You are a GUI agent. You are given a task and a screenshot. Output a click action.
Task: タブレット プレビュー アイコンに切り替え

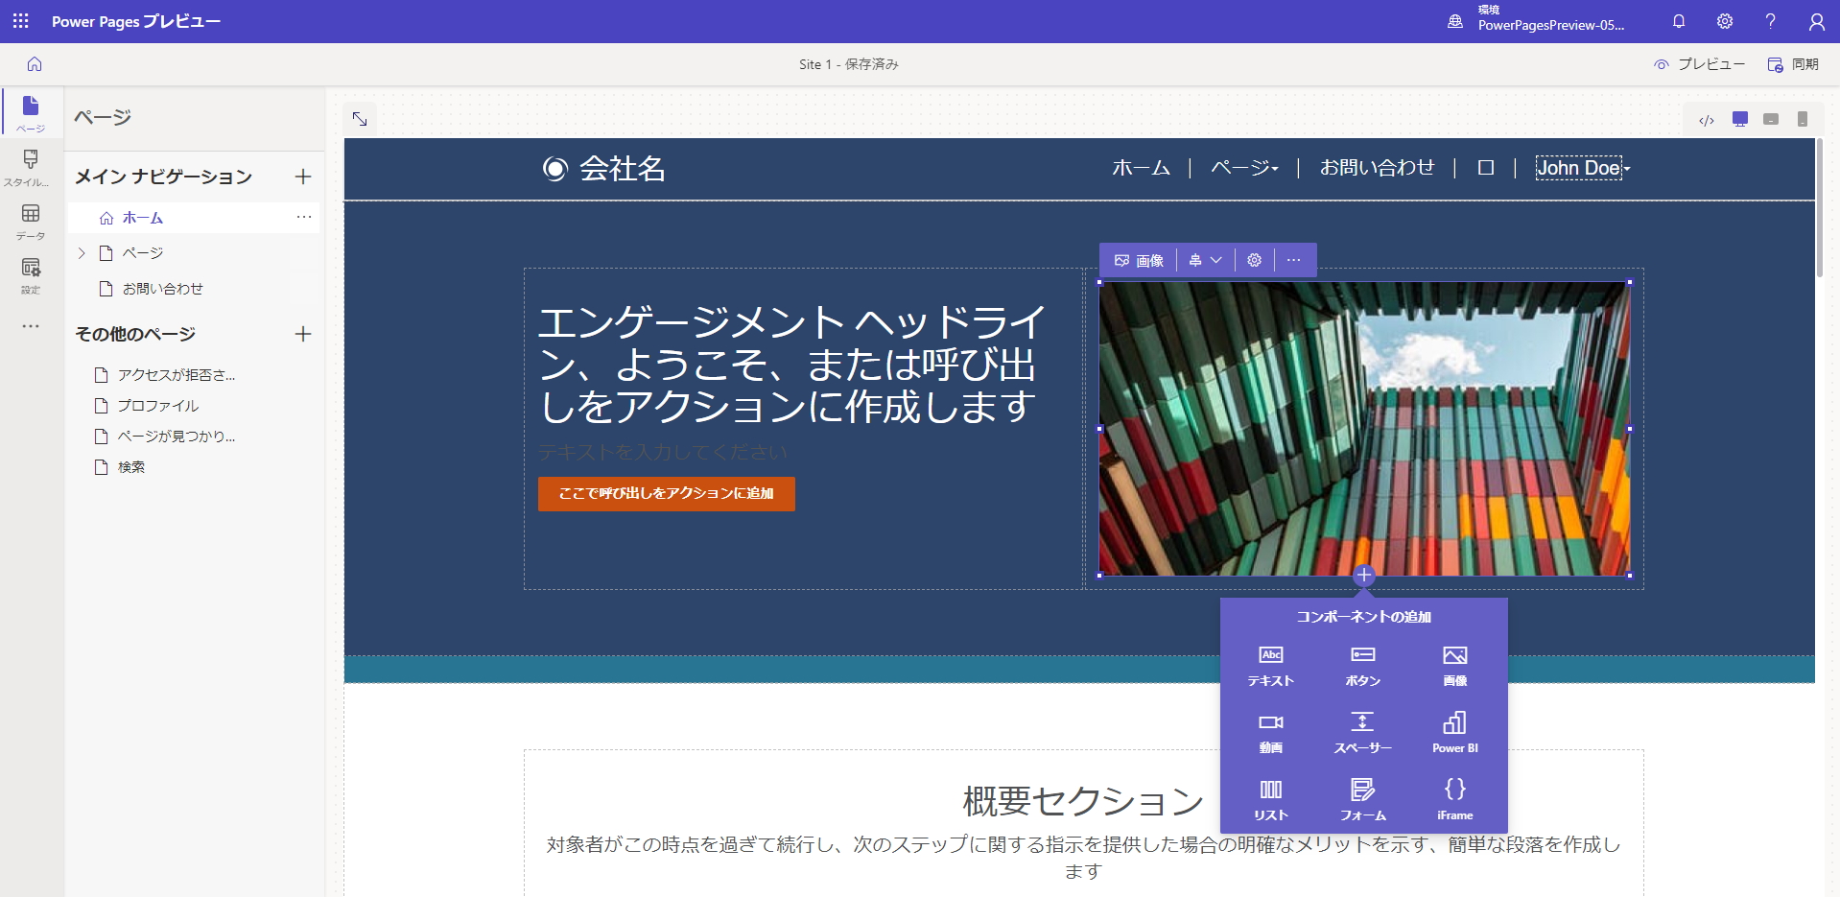click(x=1772, y=119)
